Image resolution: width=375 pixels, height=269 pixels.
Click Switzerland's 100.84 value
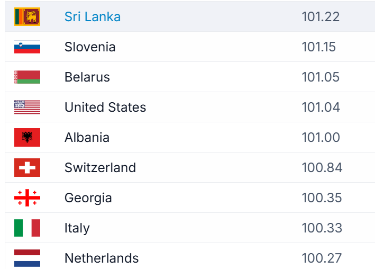point(322,168)
